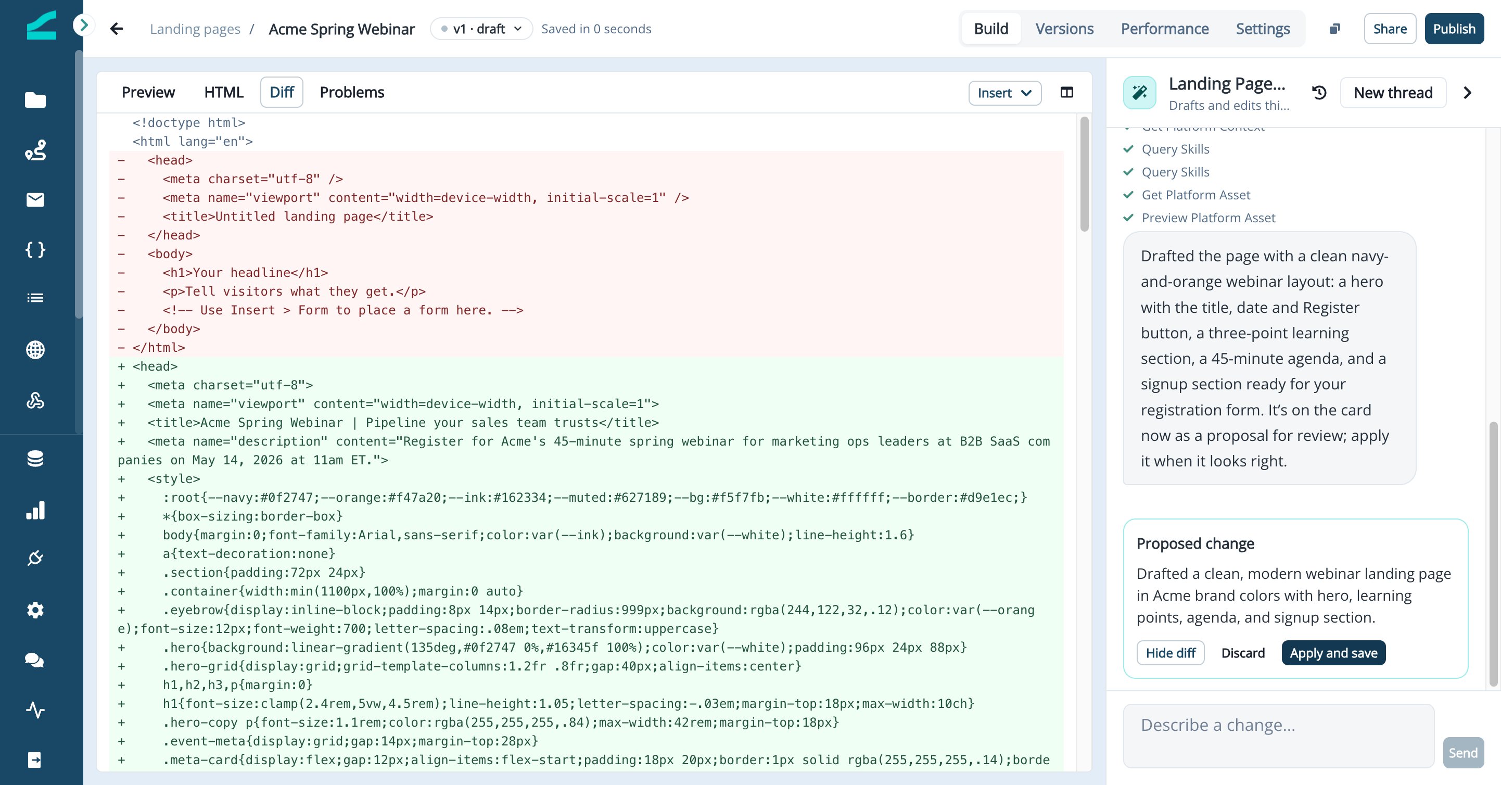Select the Build tab
The image size is (1501, 785).
(x=990, y=29)
